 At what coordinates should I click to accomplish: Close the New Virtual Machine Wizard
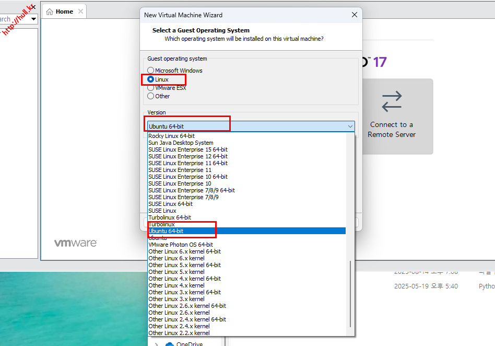[355, 15]
